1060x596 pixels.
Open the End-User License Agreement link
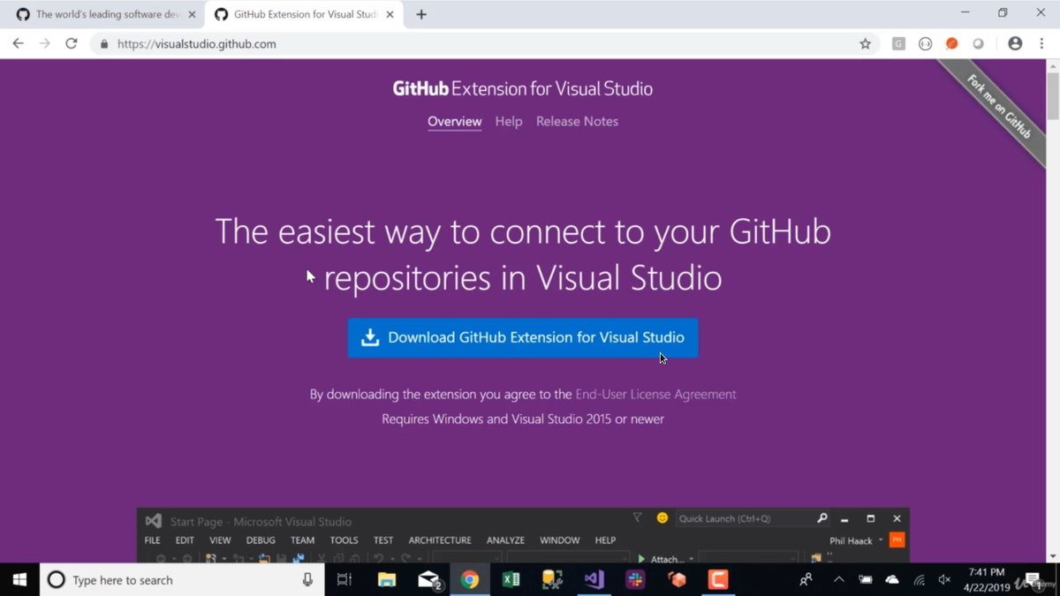click(x=655, y=395)
